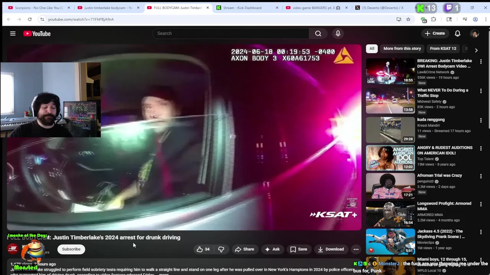Open the YouTube account avatar menu
The height and width of the screenshot is (275, 490).
475,34
